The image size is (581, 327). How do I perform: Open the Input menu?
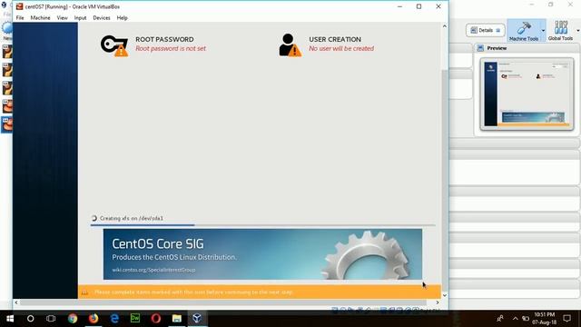pos(80,18)
